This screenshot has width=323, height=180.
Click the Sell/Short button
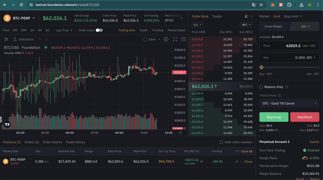(305, 117)
